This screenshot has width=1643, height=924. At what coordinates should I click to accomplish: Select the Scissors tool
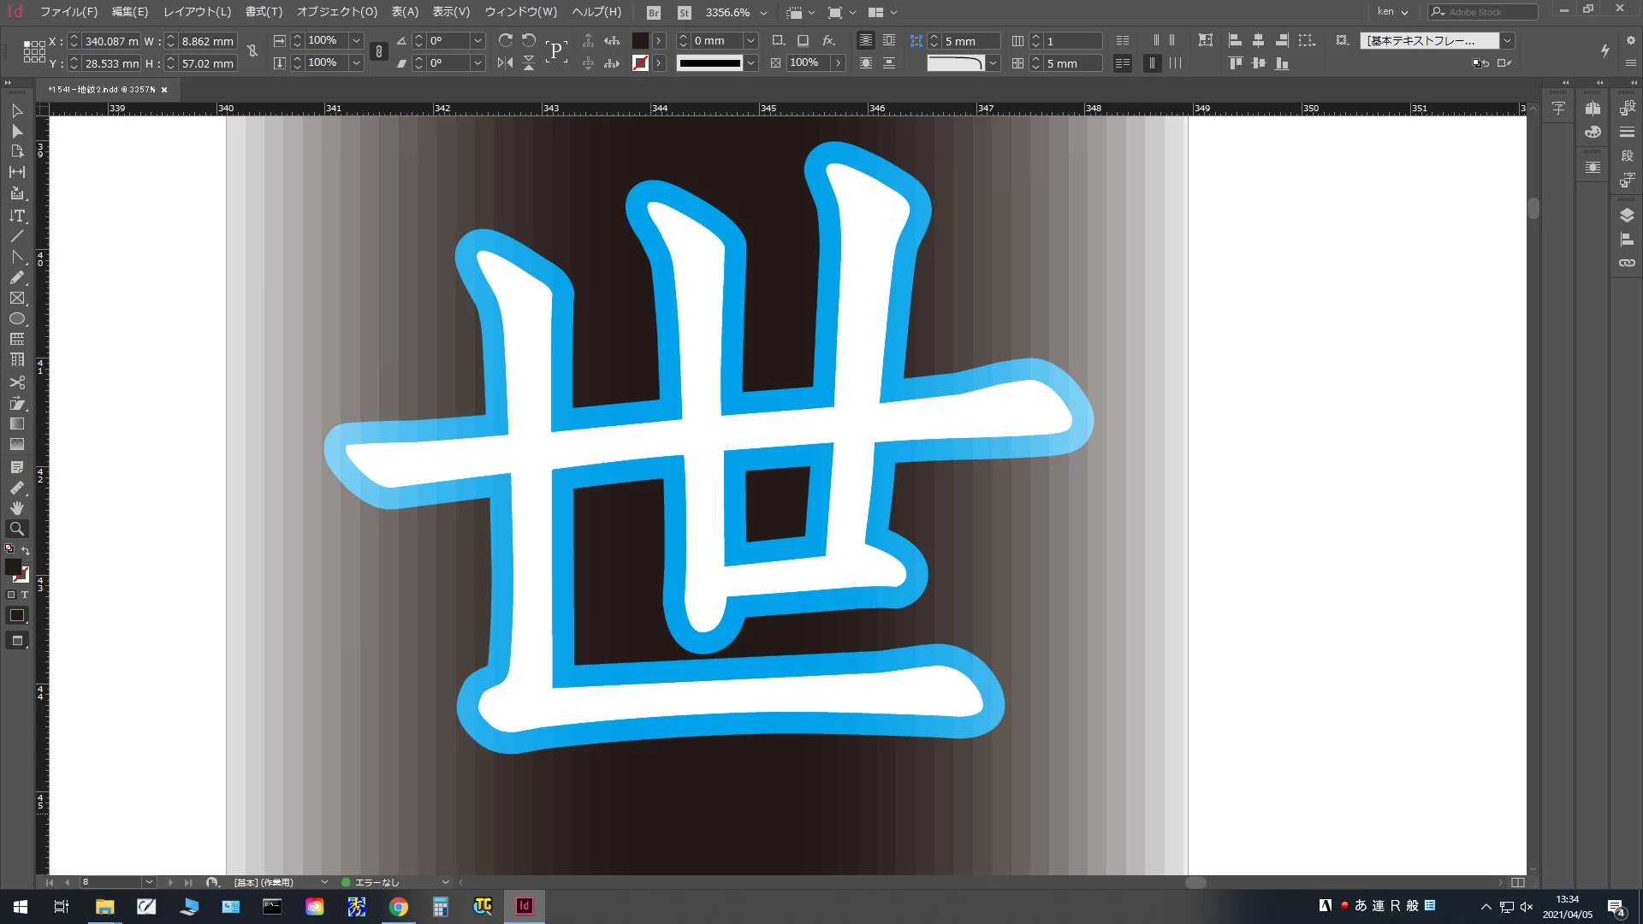click(16, 382)
